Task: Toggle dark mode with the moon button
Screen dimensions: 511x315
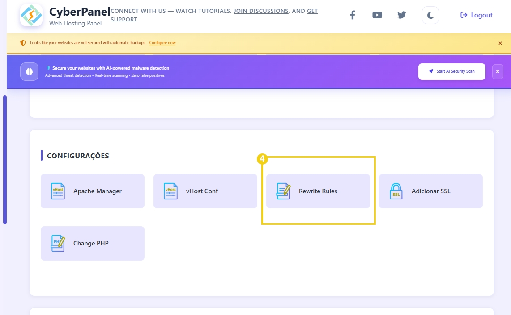Action: [x=430, y=15]
